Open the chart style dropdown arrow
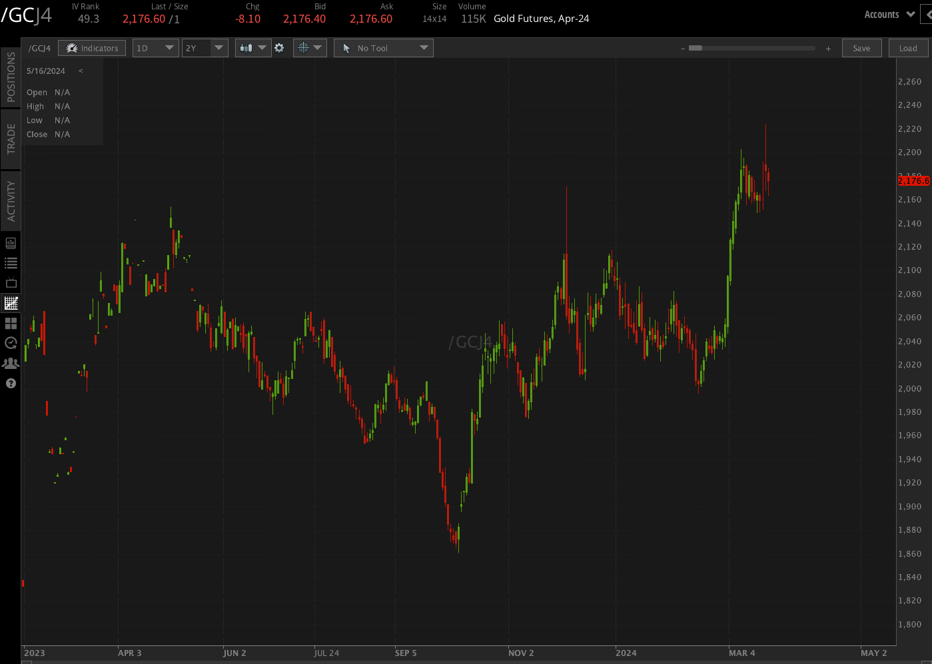The image size is (932, 664). [x=262, y=47]
